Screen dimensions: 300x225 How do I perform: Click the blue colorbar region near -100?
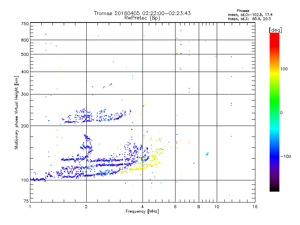[x=274, y=156]
